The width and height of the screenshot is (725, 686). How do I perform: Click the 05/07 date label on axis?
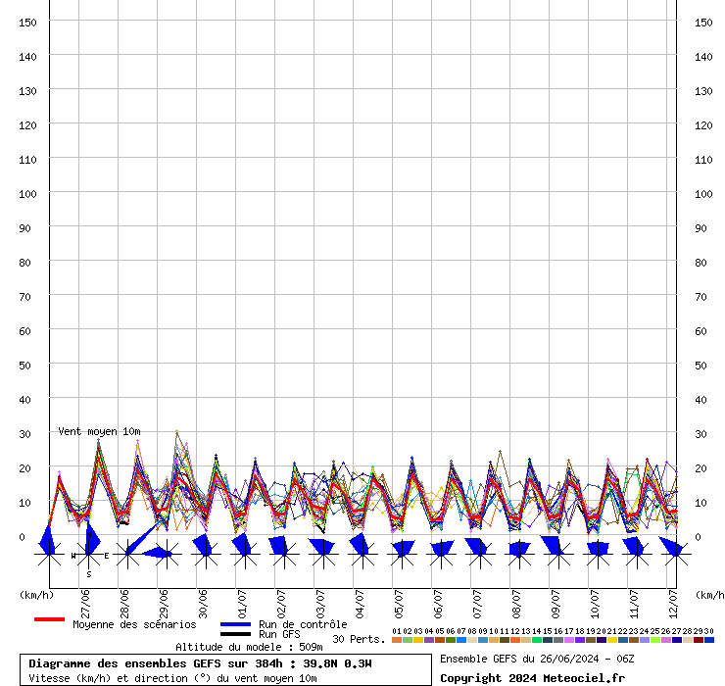point(400,600)
